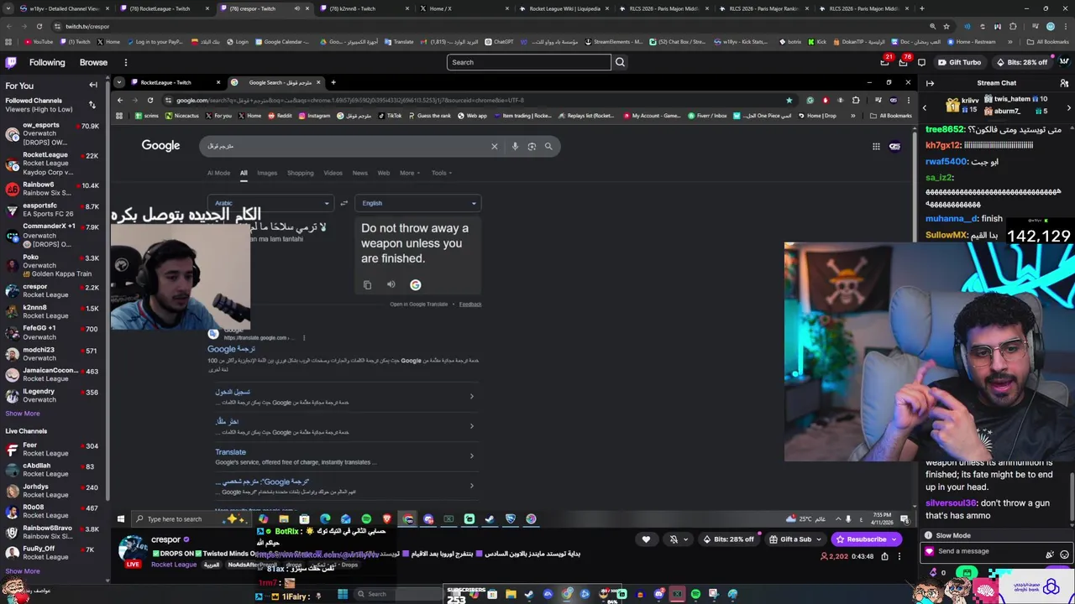Open Videos tab in Google results

pyautogui.click(x=333, y=173)
